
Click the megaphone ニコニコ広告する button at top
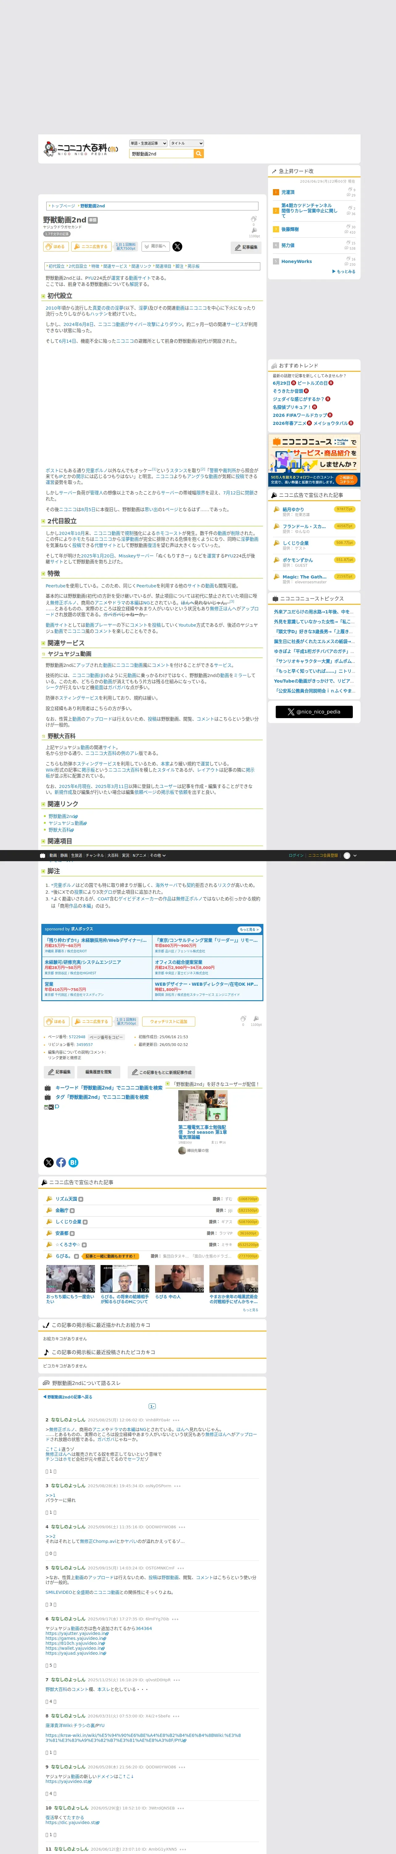point(91,247)
